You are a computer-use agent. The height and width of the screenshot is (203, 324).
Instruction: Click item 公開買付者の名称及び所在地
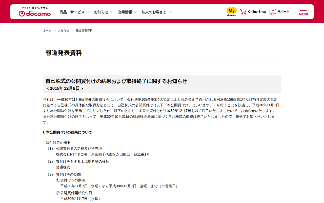tap(79, 148)
